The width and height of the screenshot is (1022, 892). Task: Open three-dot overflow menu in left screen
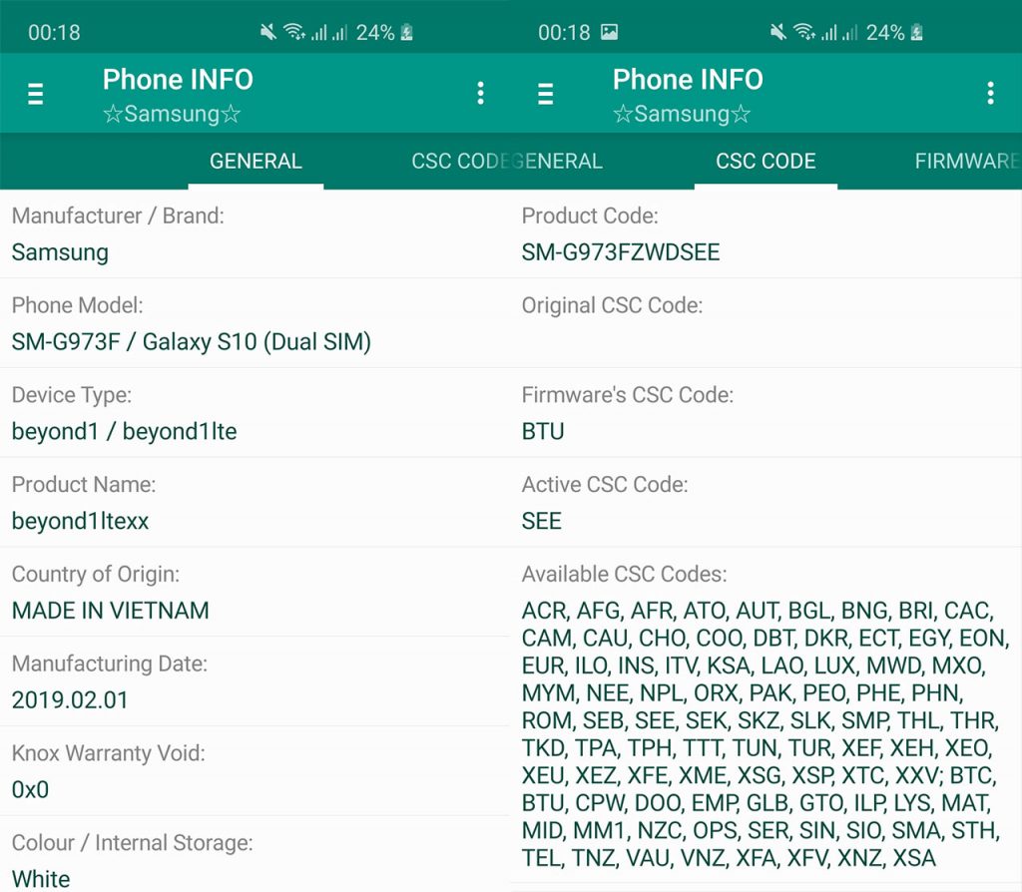click(x=480, y=93)
